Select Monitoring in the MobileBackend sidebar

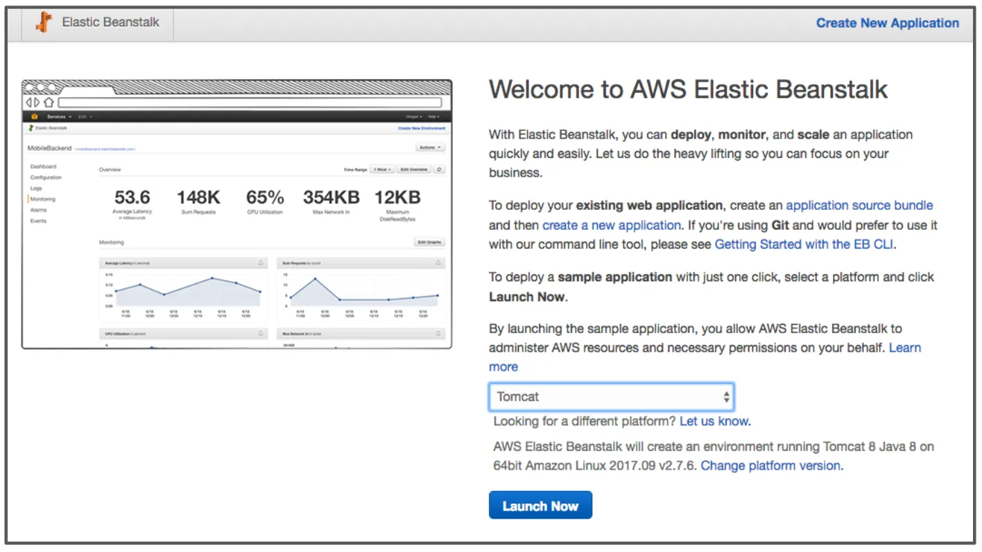tap(42, 199)
